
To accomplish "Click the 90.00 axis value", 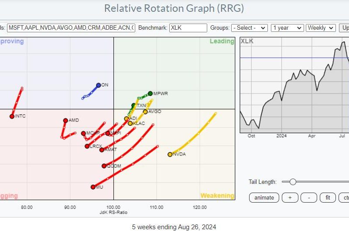I will (x=70, y=207).
